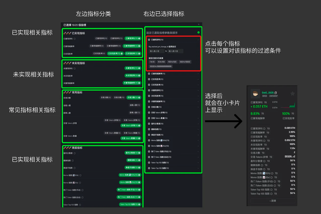321x214 pixels.
Task: Click the 輸入最小值 minimum value field
Action: click(156, 51)
